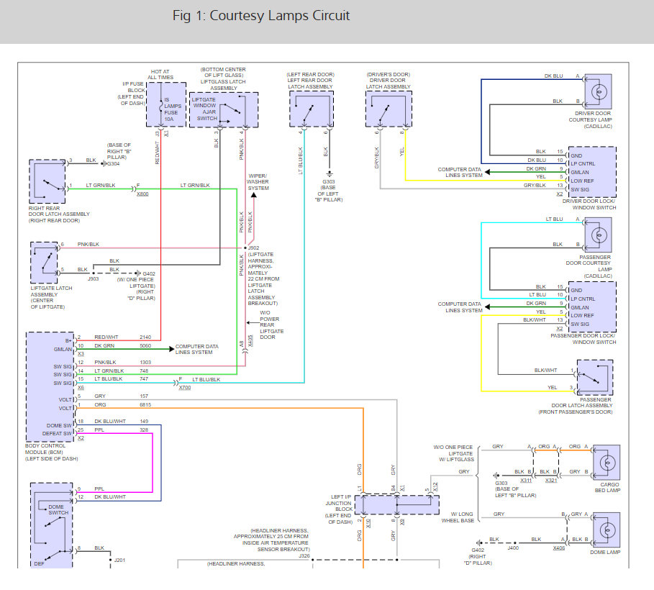
Task: Select the Liftgate Window Ajar Switch box
Action: [x=224, y=110]
